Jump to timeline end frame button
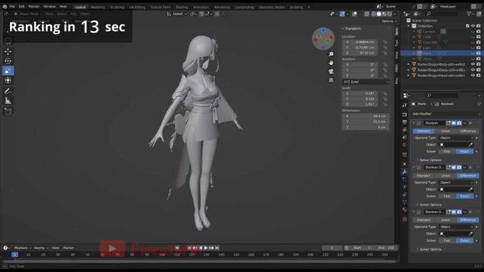 (x=217, y=248)
